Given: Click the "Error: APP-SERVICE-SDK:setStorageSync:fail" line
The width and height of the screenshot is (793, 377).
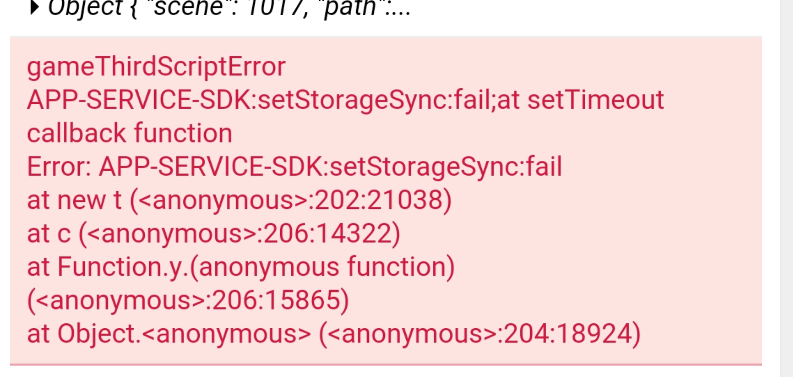Looking at the screenshot, I should click(294, 167).
